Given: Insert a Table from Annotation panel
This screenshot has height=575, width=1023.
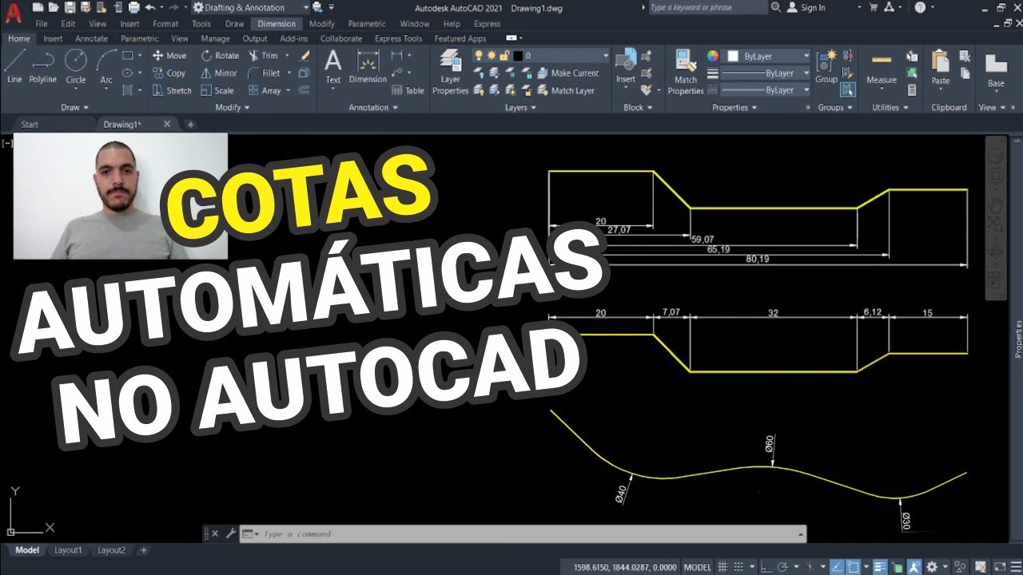Looking at the screenshot, I should click(x=408, y=91).
